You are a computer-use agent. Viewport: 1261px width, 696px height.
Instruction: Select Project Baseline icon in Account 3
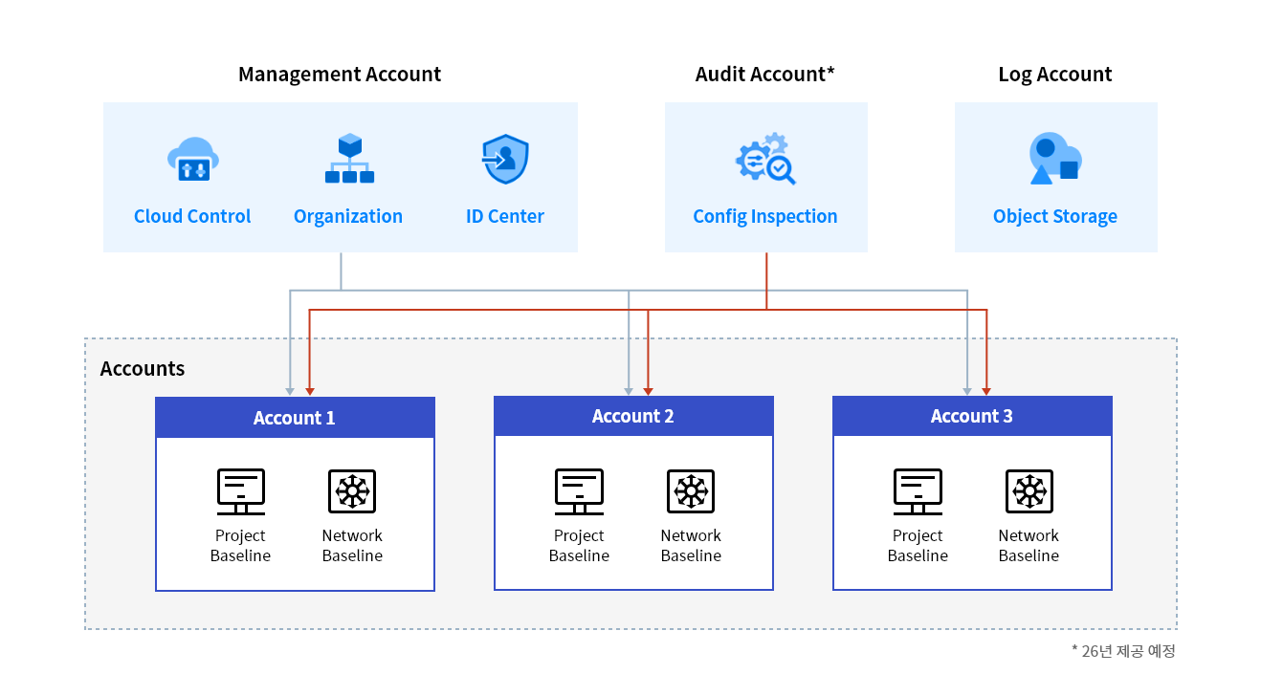point(918,491)
